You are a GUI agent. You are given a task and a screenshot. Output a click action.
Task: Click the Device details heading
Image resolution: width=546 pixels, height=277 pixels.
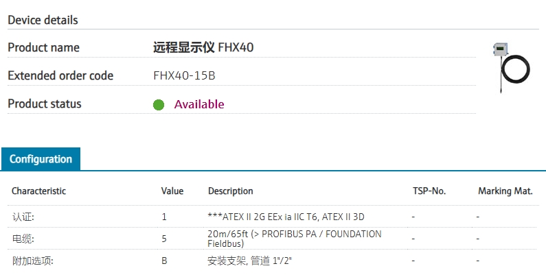43,20
